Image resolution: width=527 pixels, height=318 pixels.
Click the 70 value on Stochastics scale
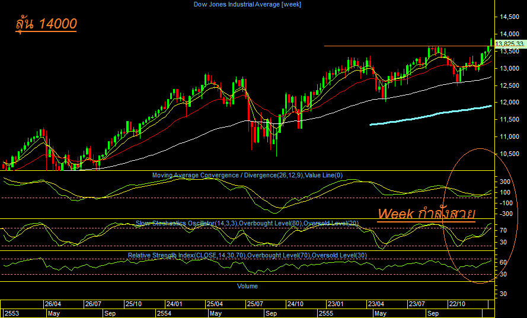503,231
